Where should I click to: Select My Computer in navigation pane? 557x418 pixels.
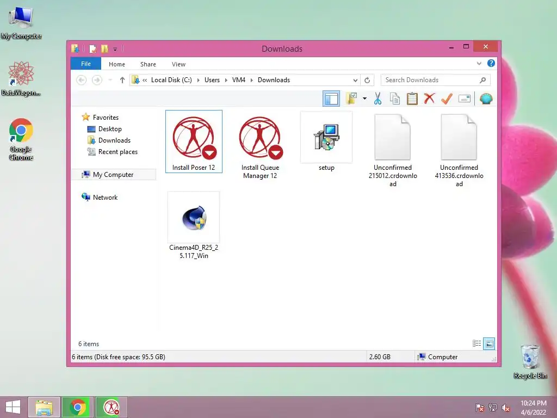[113, 175]
